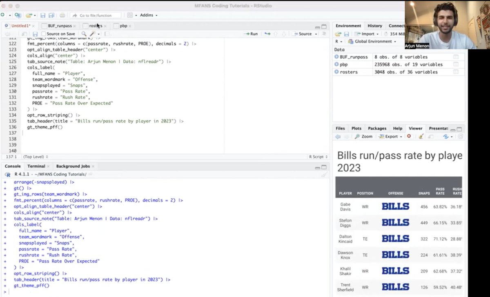This screenshot has height=297, width=490.
Task: Open the Addins dropdown menu
Action: click(148, 15)
